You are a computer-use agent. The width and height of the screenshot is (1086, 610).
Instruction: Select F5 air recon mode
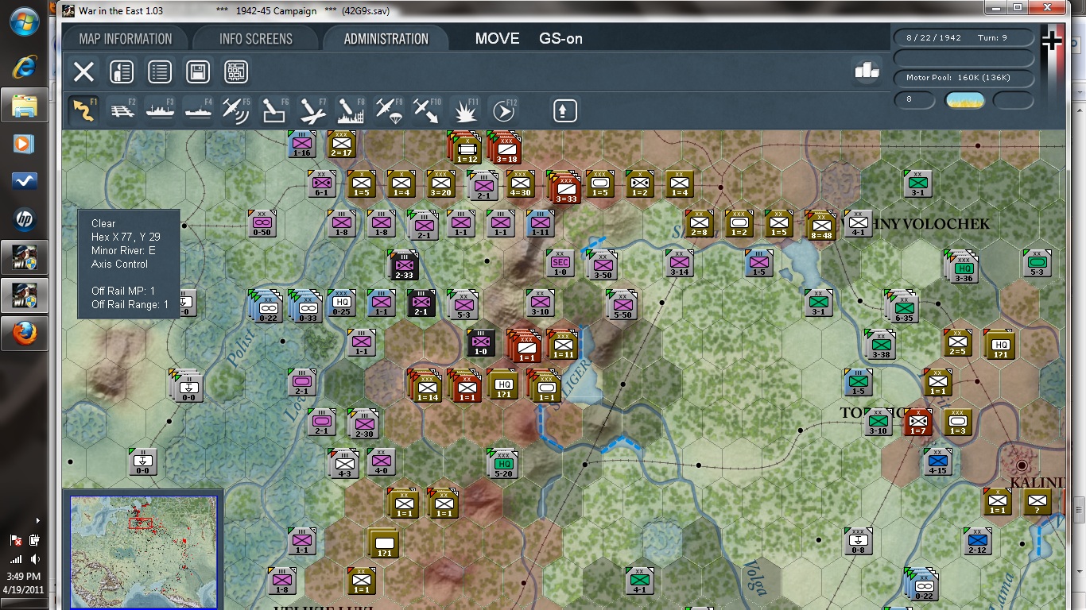(x=236, y=110)
